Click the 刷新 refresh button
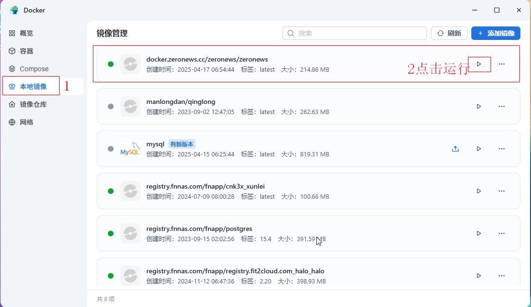The height and width of the screenshot is (307, 531). pyautogui.click(x=449, y=33)
